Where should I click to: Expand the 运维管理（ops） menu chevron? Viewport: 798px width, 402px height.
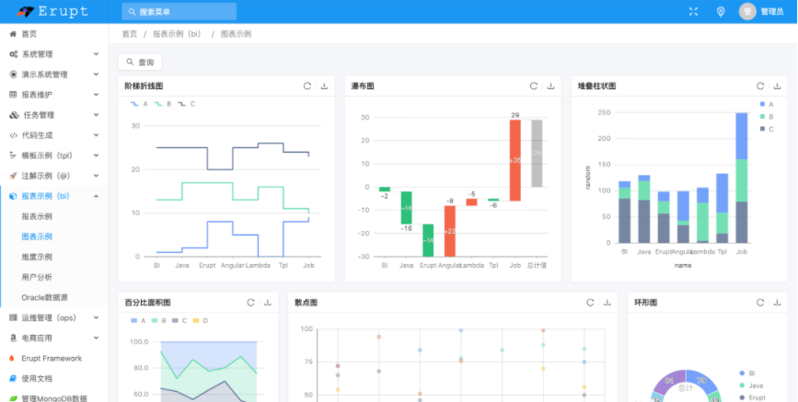click(x=97, y=317)
